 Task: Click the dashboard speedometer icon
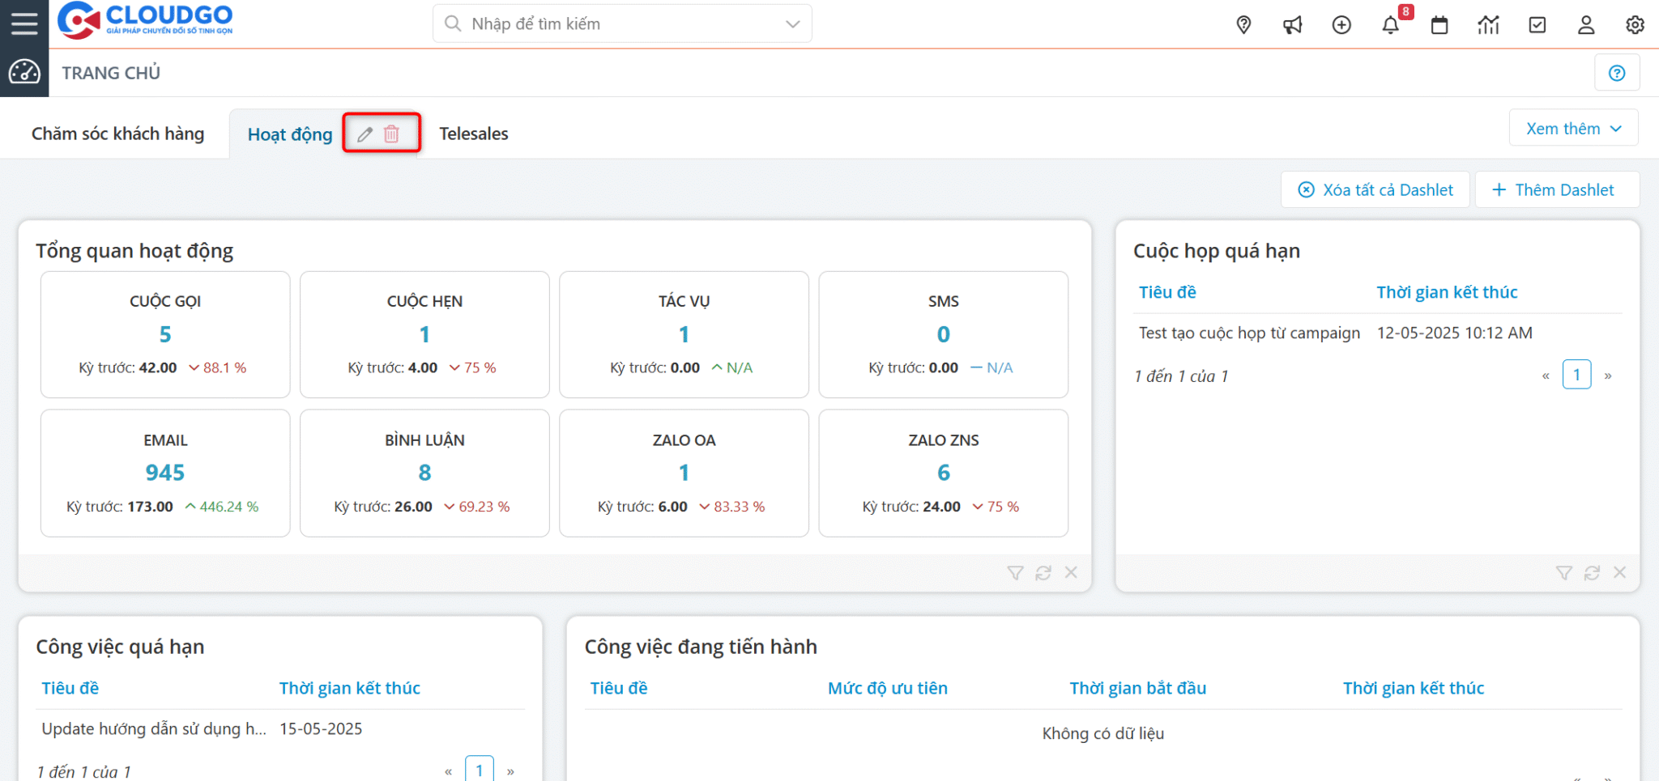[24, 72]
